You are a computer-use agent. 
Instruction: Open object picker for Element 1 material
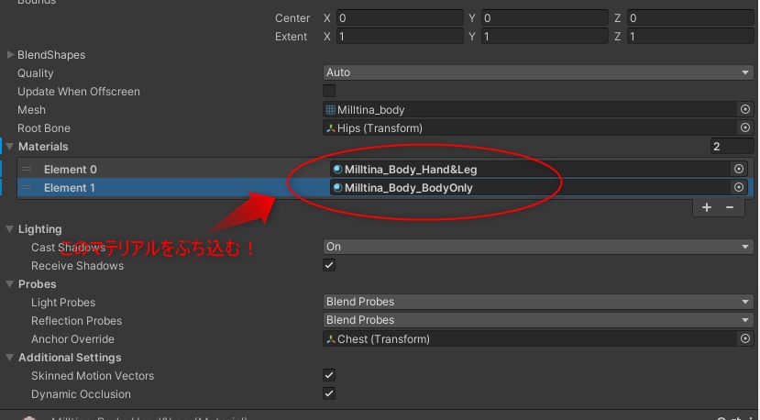[x=739, y=187]
